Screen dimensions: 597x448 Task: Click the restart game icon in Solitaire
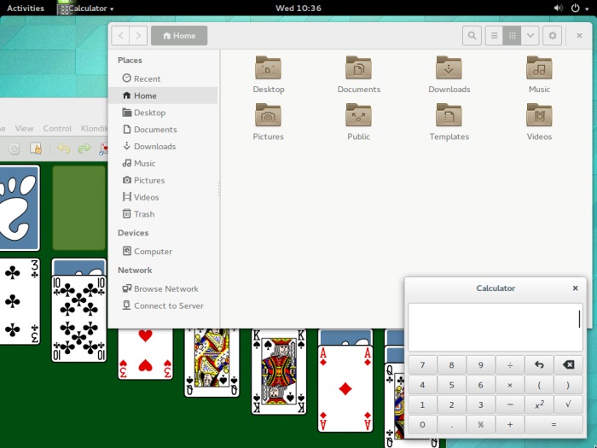(14, 148)
